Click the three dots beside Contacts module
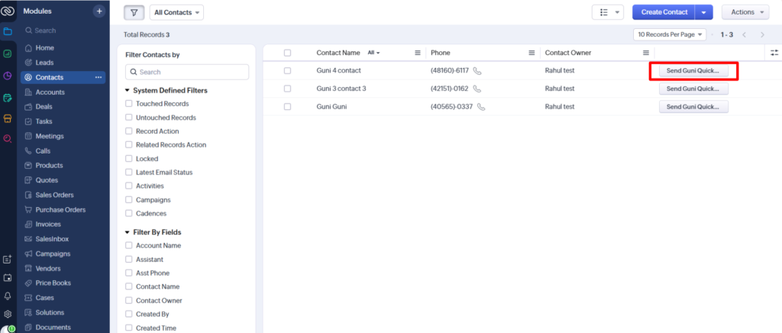 coord(99,77)
